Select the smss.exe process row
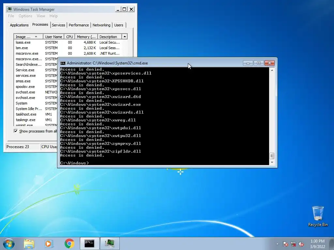This screenshot has width=334, height=250. tap(36, 81)
